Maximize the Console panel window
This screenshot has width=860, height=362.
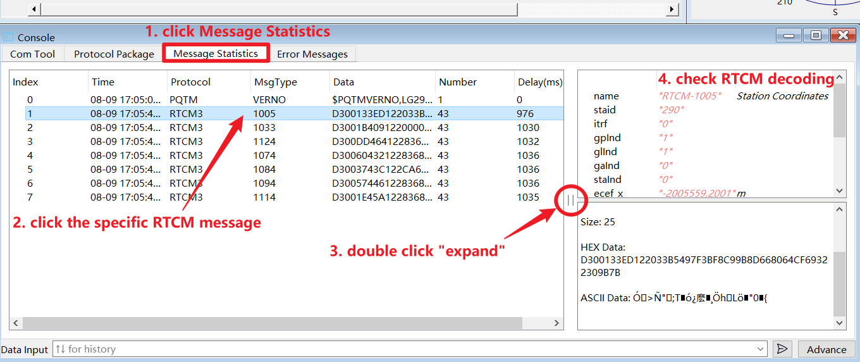[x=816, y=35]
